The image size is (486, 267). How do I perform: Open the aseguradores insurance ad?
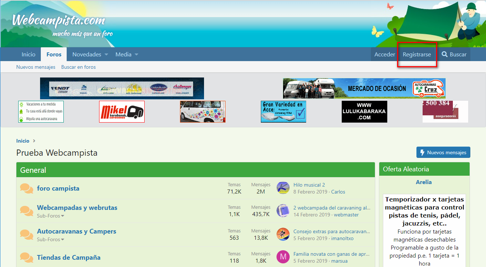tap(445, 112)
